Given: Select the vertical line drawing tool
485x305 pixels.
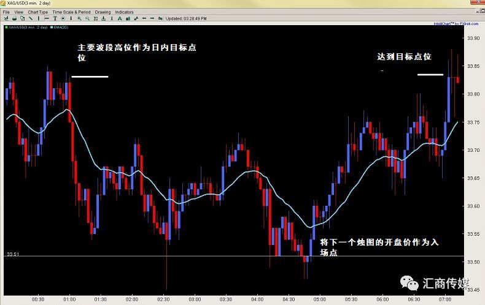Looking at the screenshot, I should (39, 18).
